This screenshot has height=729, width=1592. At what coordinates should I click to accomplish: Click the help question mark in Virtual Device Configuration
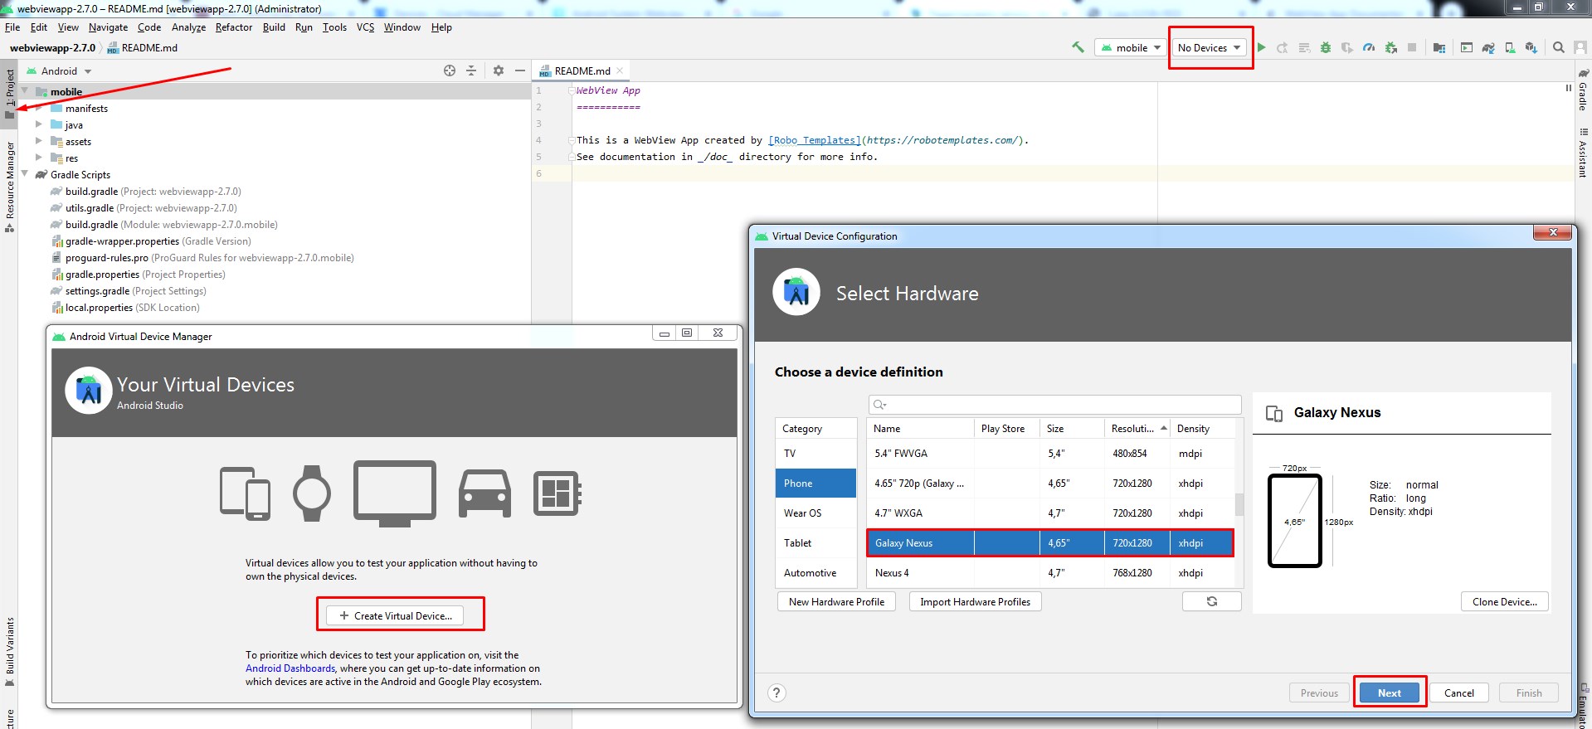click(777, 693)
